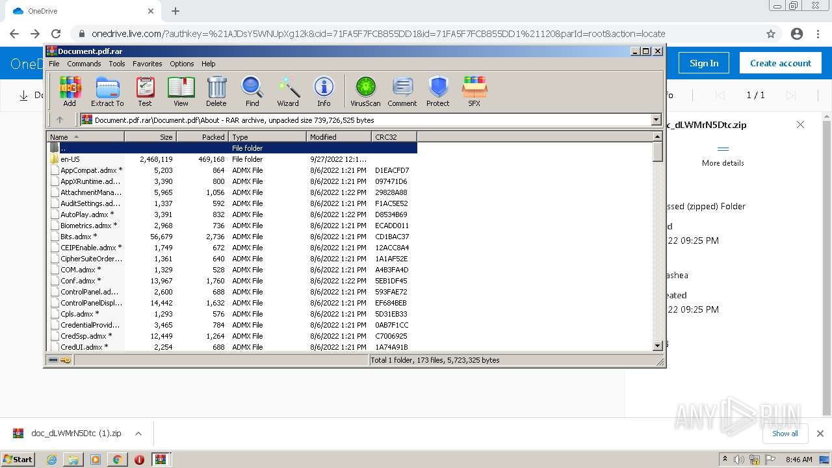Click the Protect shield icon
The image size is (832, 468).
[x=438, y=91]
